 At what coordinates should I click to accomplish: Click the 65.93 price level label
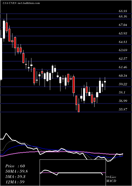(123, 33)
